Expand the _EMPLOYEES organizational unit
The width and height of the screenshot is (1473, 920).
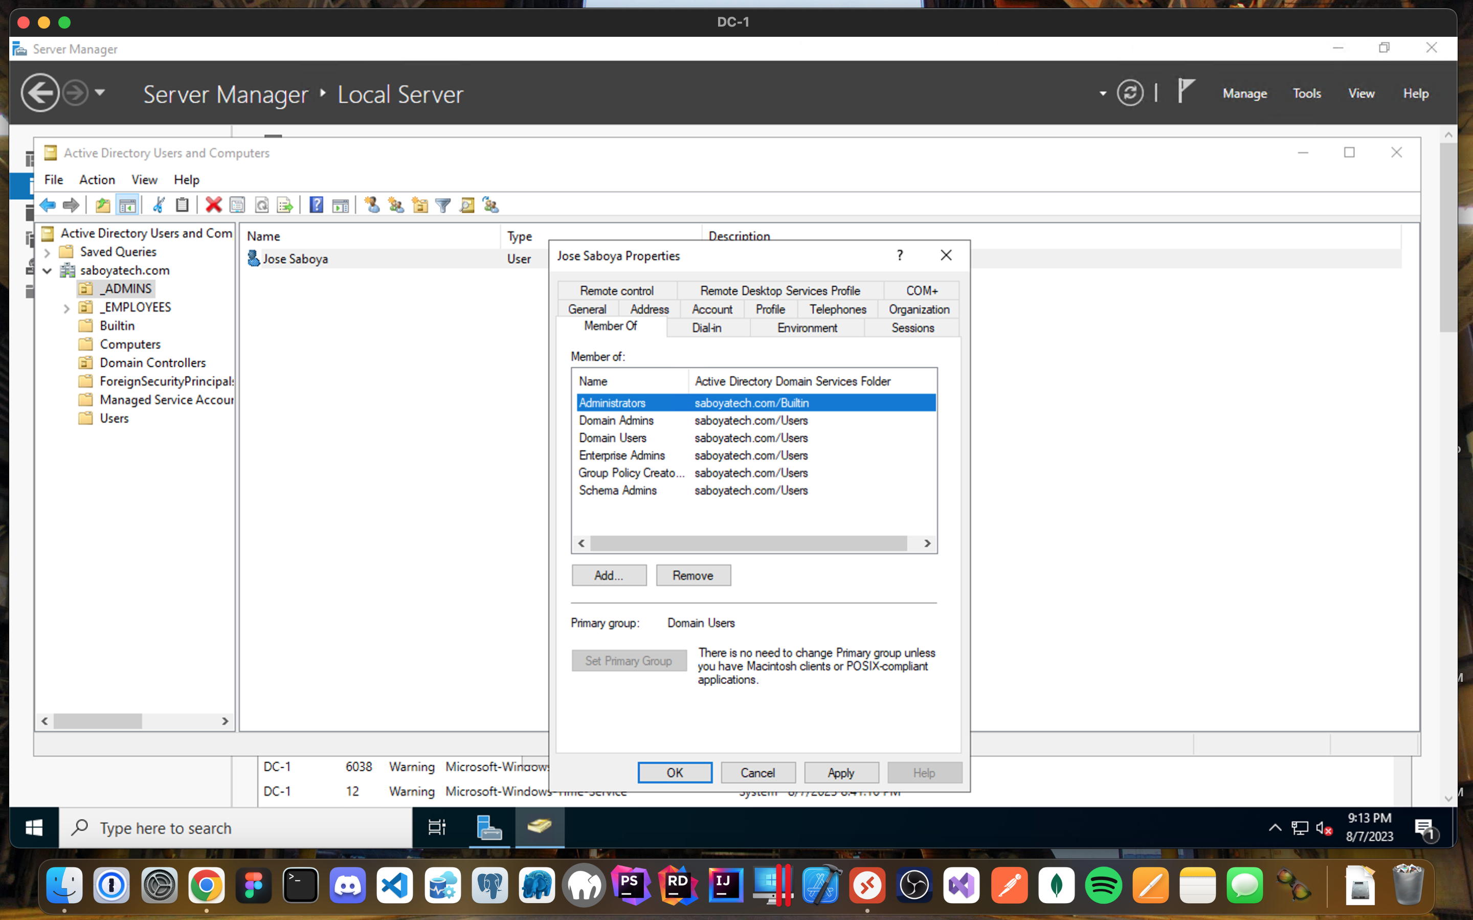(66, 308)
